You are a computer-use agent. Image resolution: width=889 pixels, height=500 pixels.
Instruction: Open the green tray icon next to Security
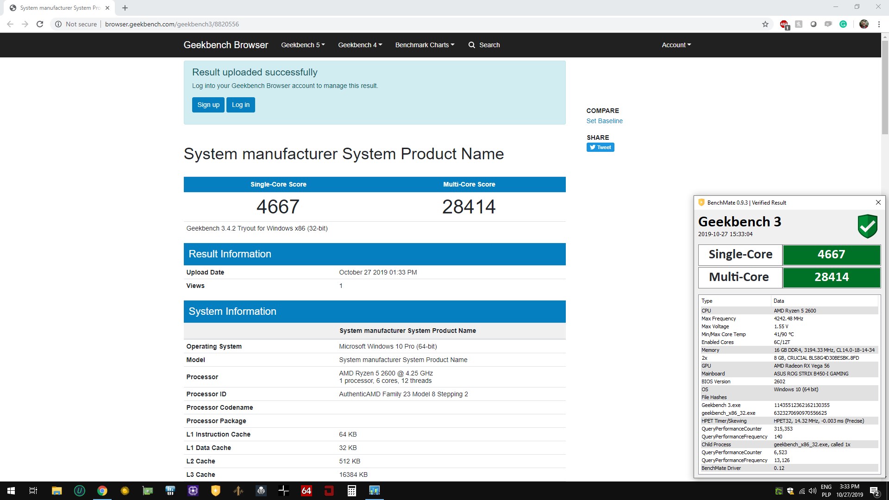tap(779, 491)
